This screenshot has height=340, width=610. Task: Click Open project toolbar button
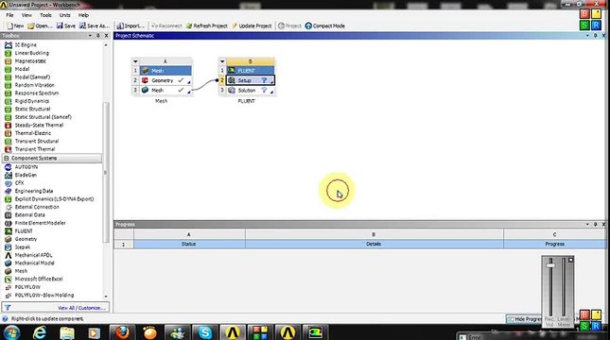(40, 26)
